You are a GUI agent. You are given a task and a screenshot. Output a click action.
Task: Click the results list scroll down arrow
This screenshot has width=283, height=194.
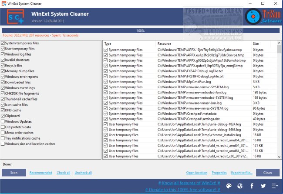[x=279, y=157]
